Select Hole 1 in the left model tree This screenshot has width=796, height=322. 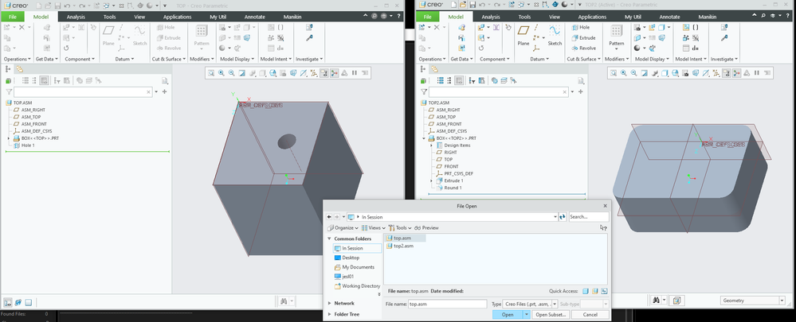[28, 145]
